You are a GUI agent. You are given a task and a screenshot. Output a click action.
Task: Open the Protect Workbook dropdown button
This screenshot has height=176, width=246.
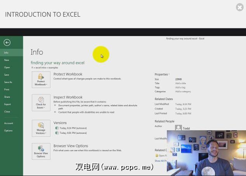(x=41, y=79)
